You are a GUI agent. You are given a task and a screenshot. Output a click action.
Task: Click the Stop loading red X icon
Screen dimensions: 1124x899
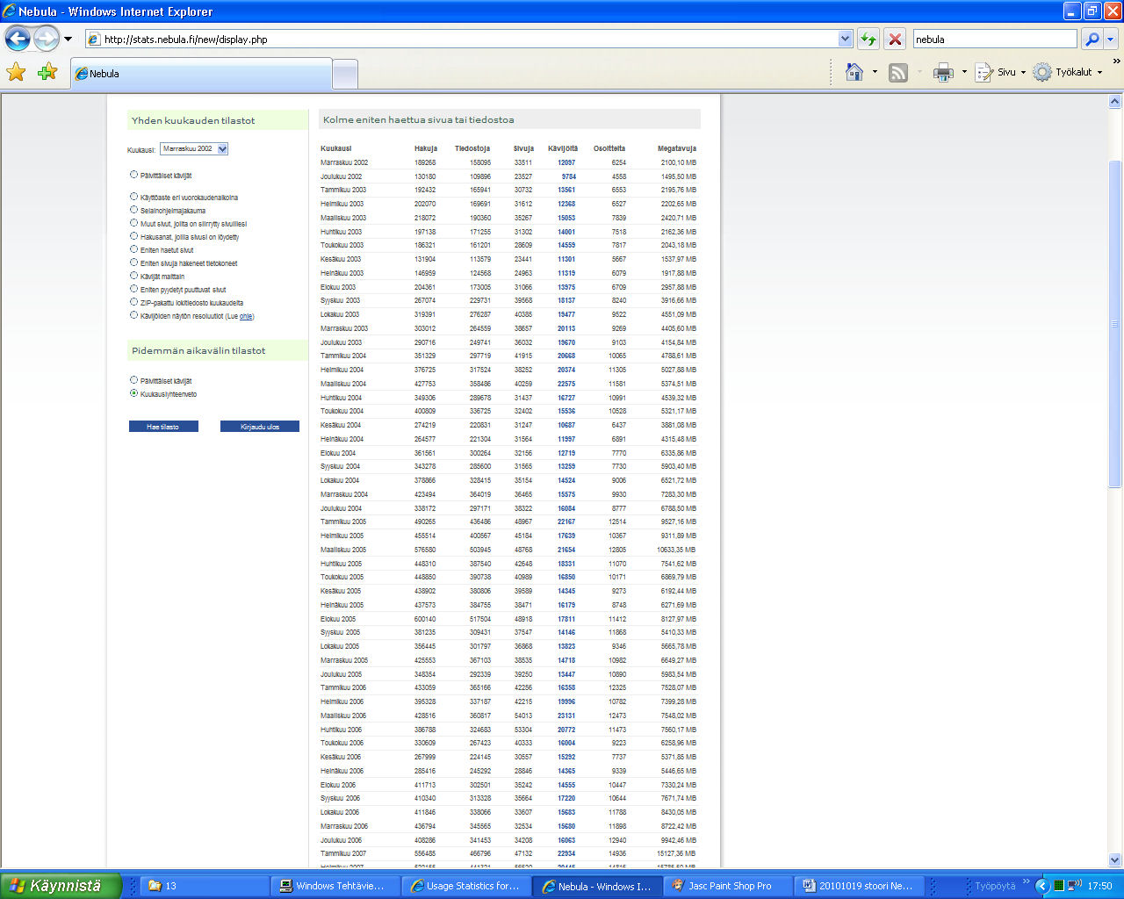pyautogui.click(x=895, y=39)
